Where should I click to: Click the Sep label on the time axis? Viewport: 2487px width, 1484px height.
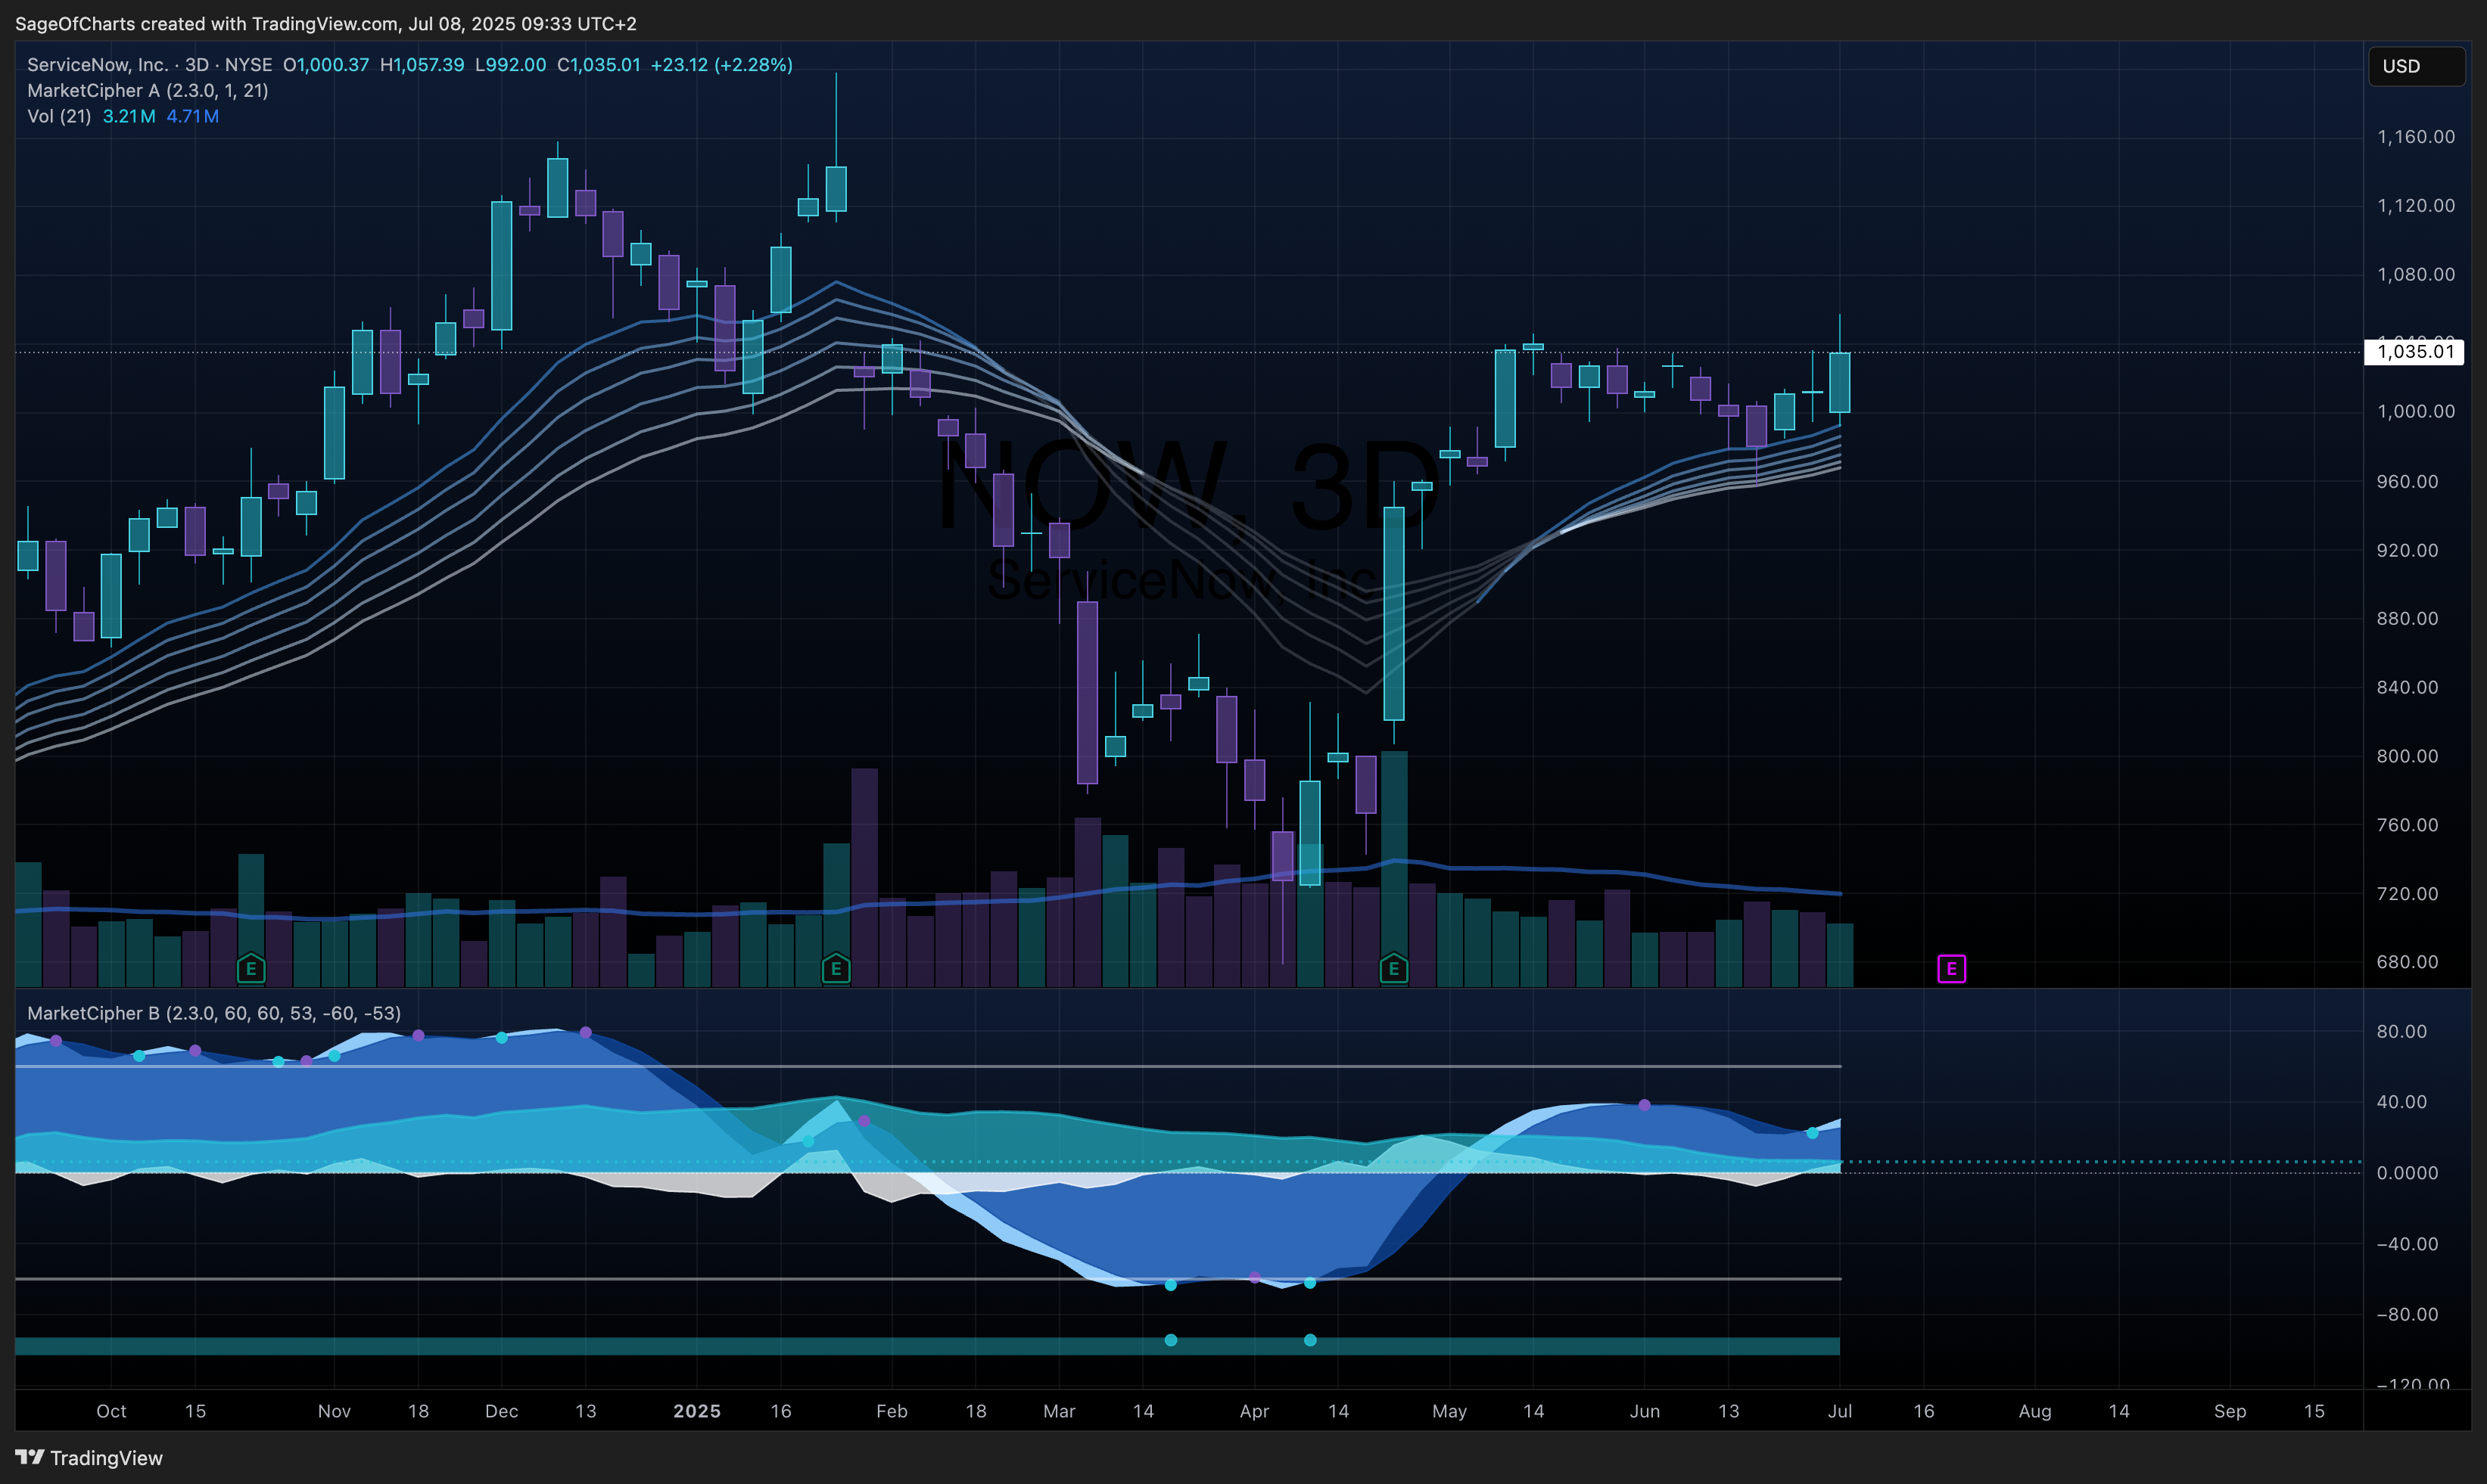point(2230,1411)
